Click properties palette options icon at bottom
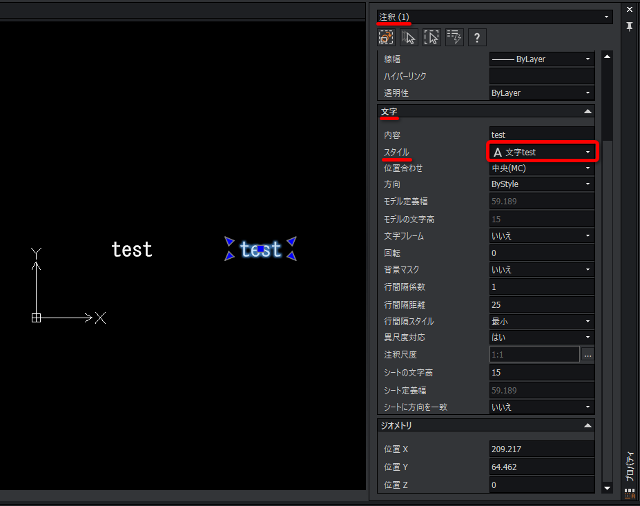Viewport: 640px width, 506px height. click(630, 494)
